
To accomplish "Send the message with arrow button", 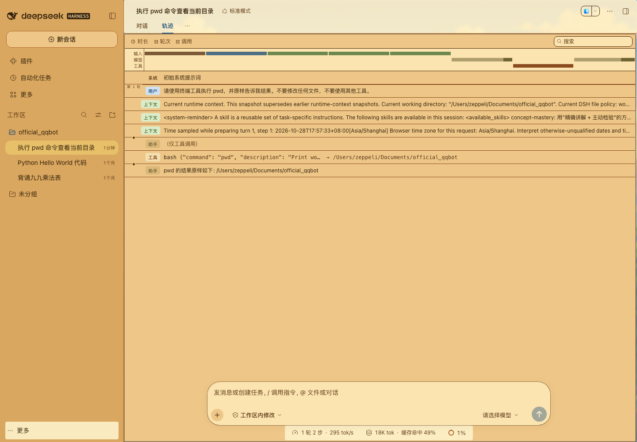I will coord(539,414).
